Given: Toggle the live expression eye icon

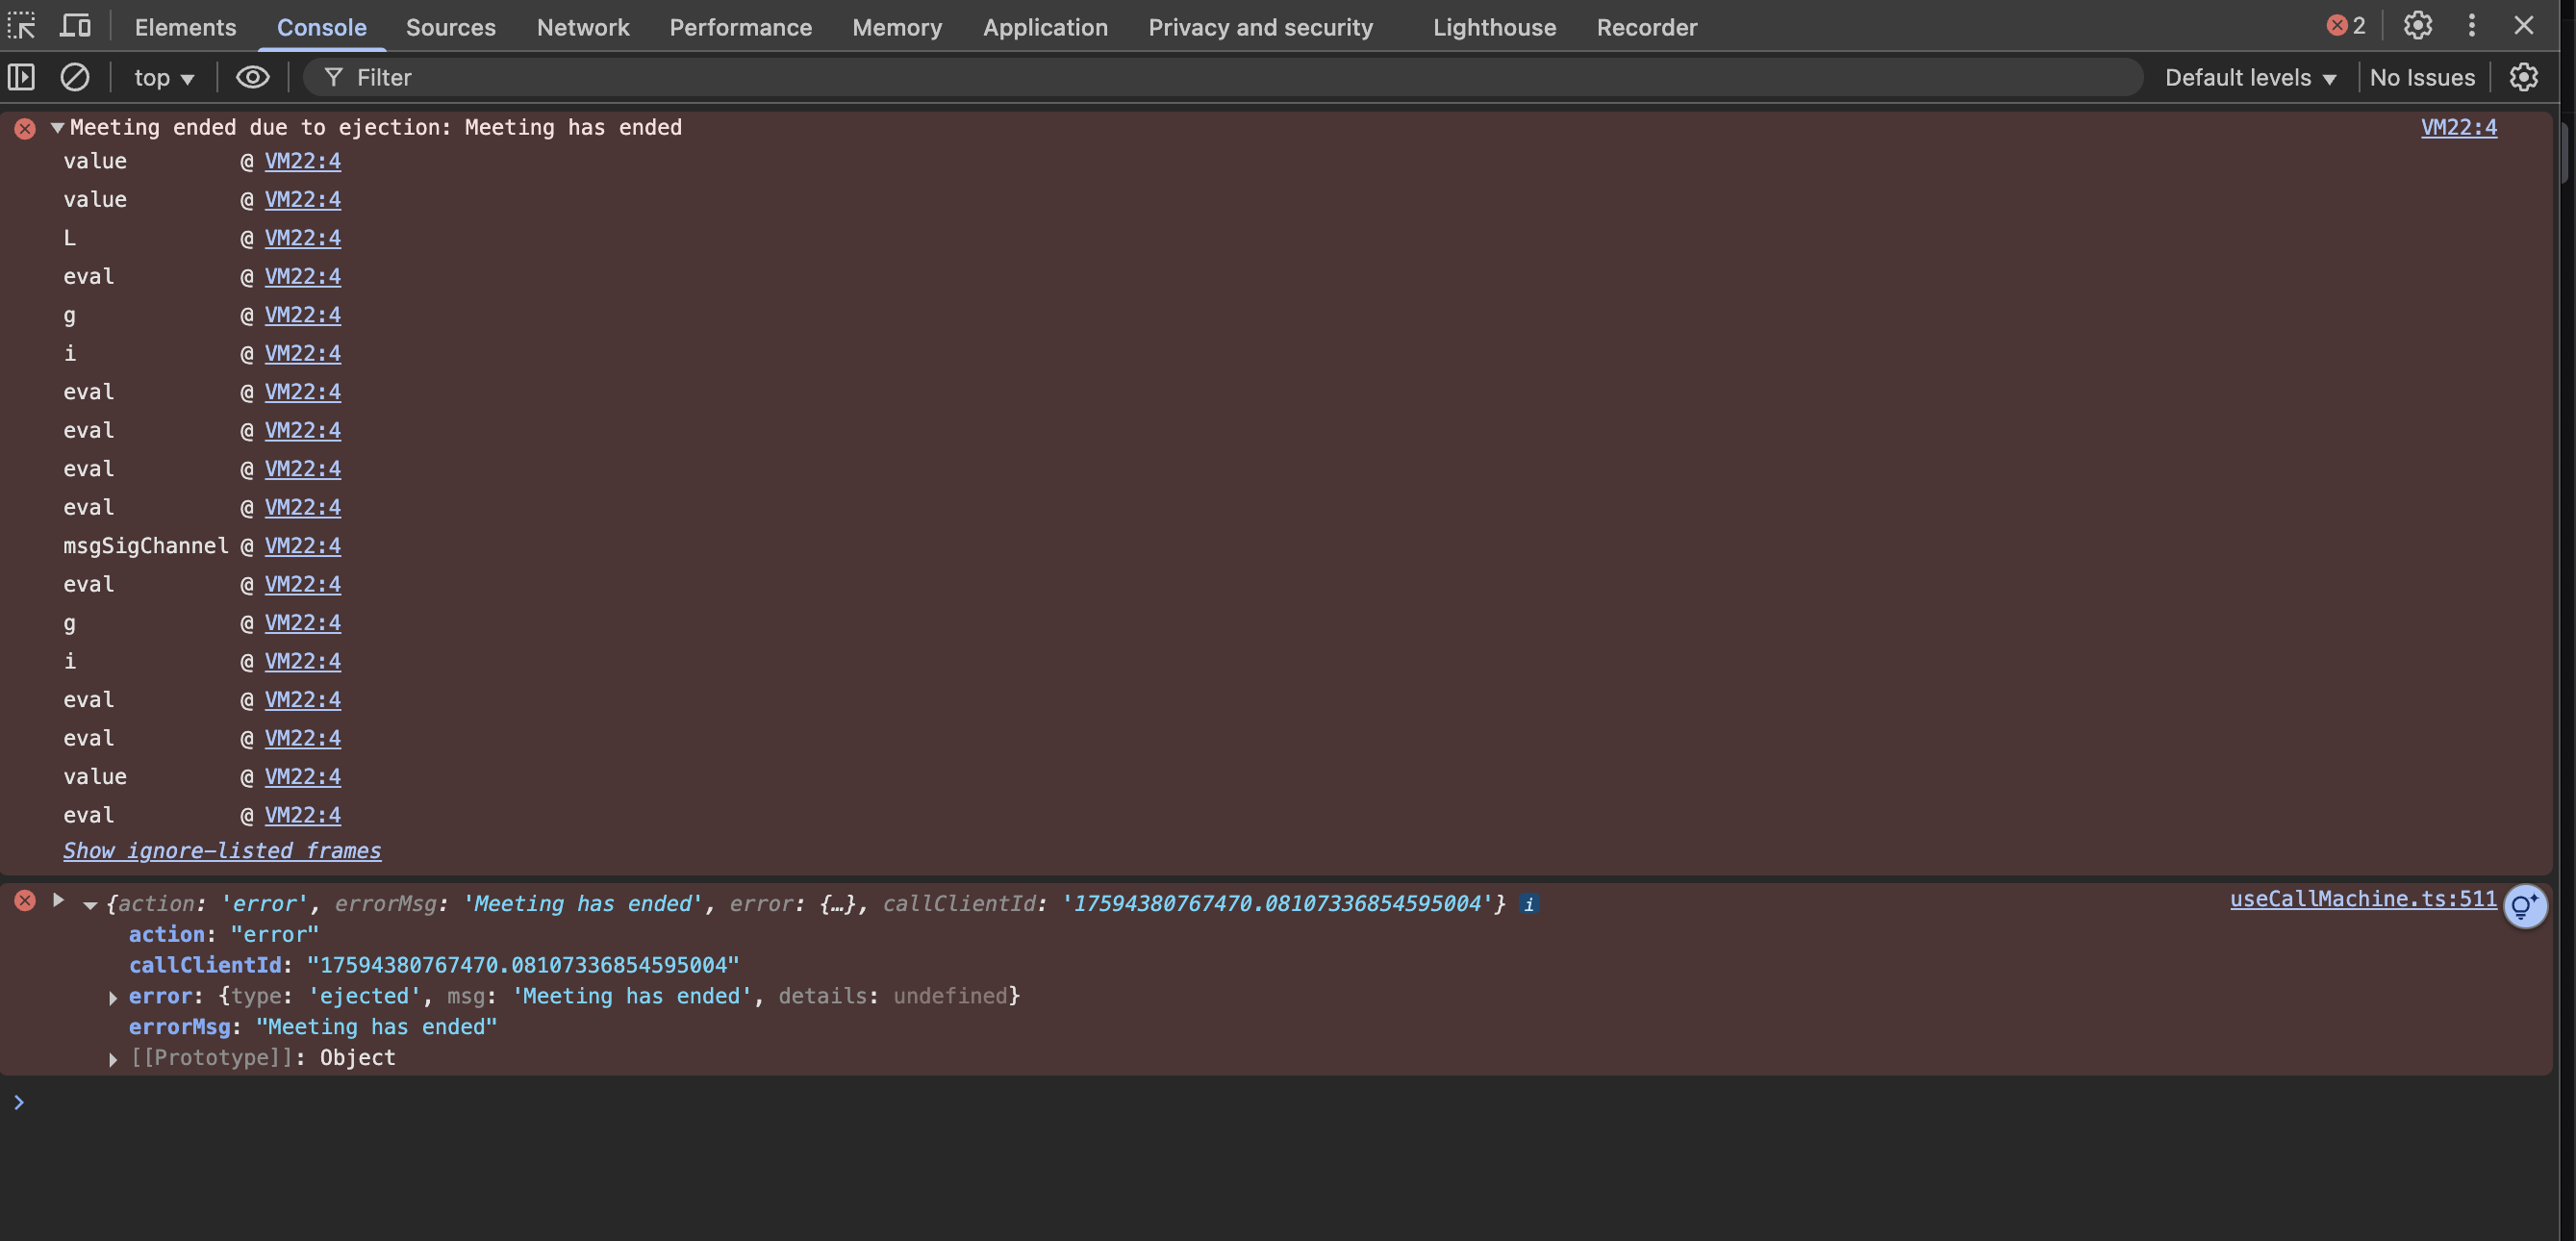Looking at the screenshot, I should click(x=252, y=77).
